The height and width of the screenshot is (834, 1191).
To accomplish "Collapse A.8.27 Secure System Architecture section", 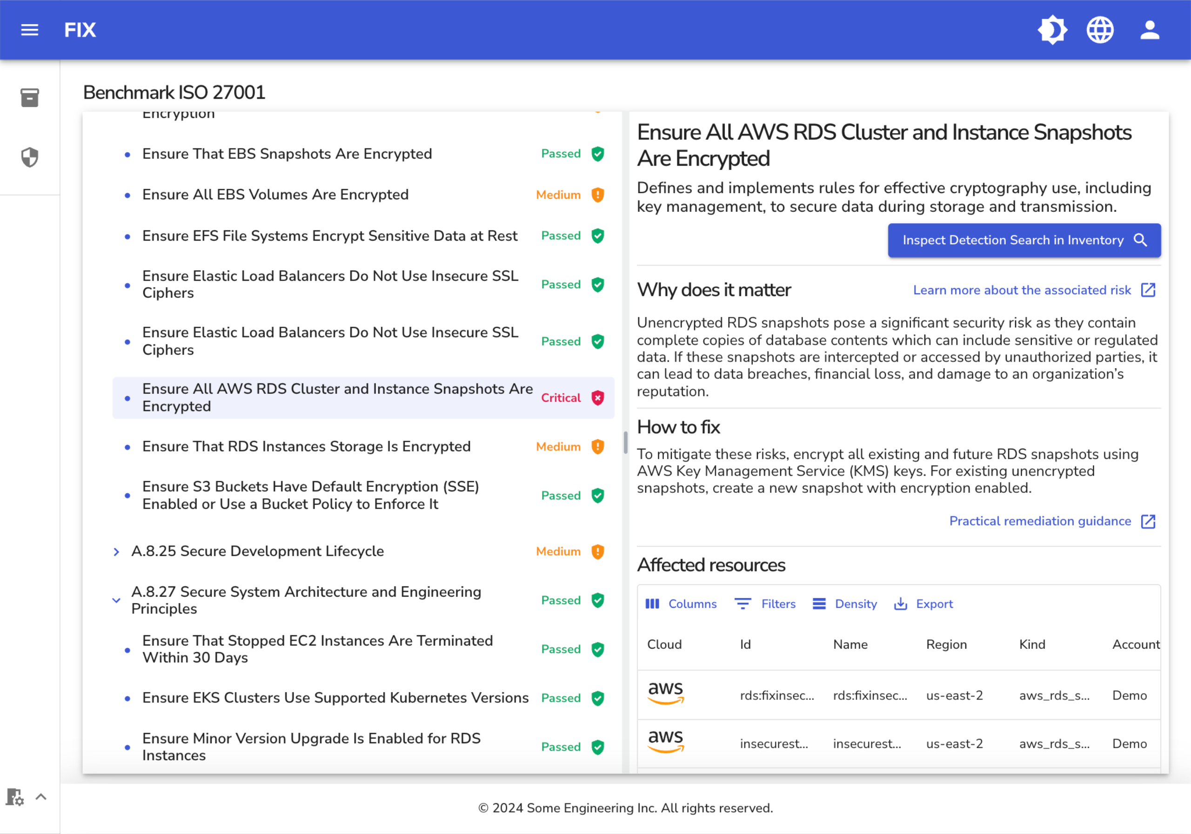I will [x=116, y=600].
